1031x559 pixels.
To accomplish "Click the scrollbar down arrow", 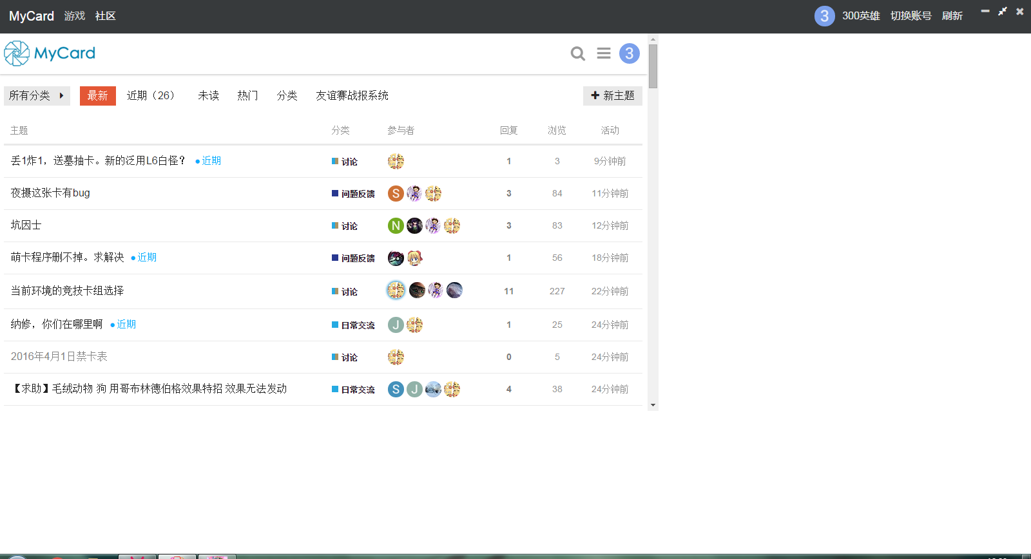I will (x=653, y=405).
